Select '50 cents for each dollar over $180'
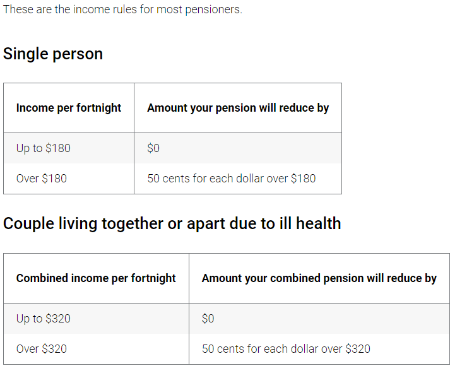 point(231,179)
